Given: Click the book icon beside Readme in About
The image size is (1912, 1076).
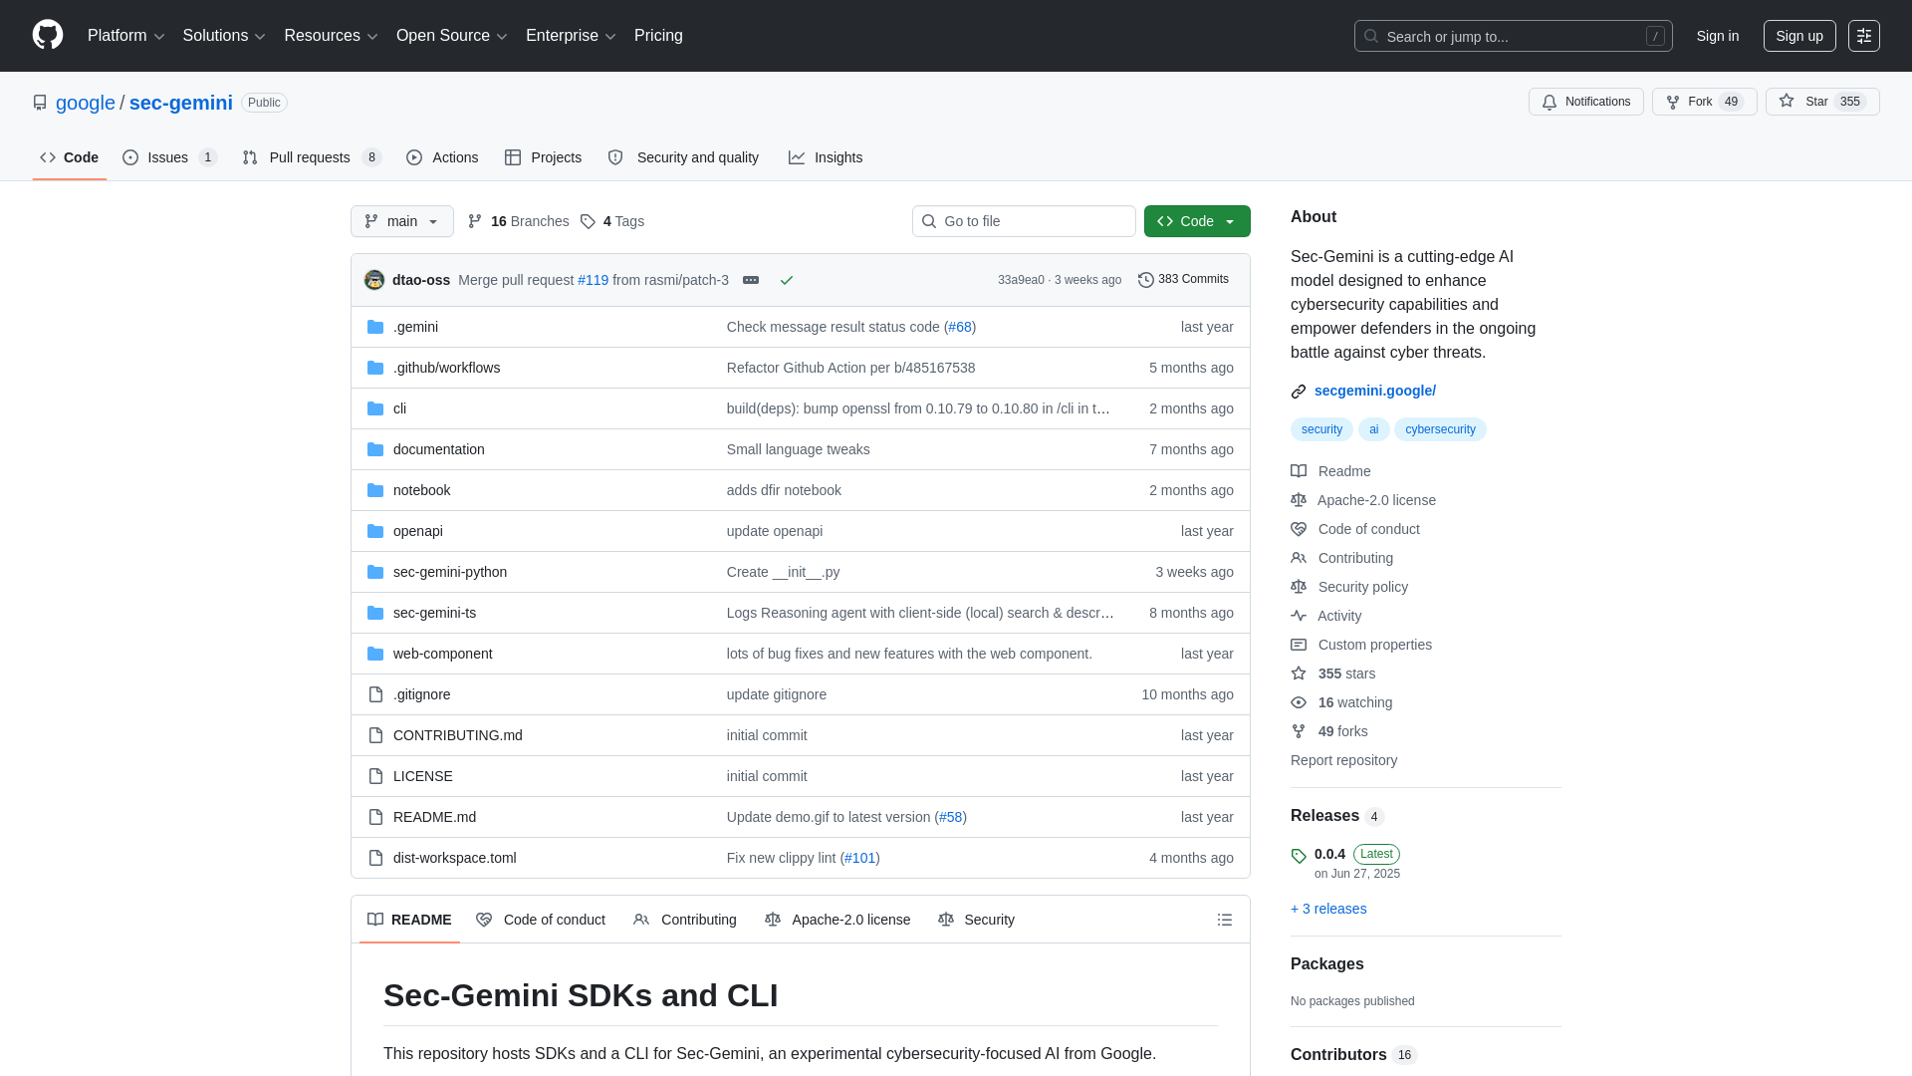Looking at the screenshot, I should click(1299, 471).
